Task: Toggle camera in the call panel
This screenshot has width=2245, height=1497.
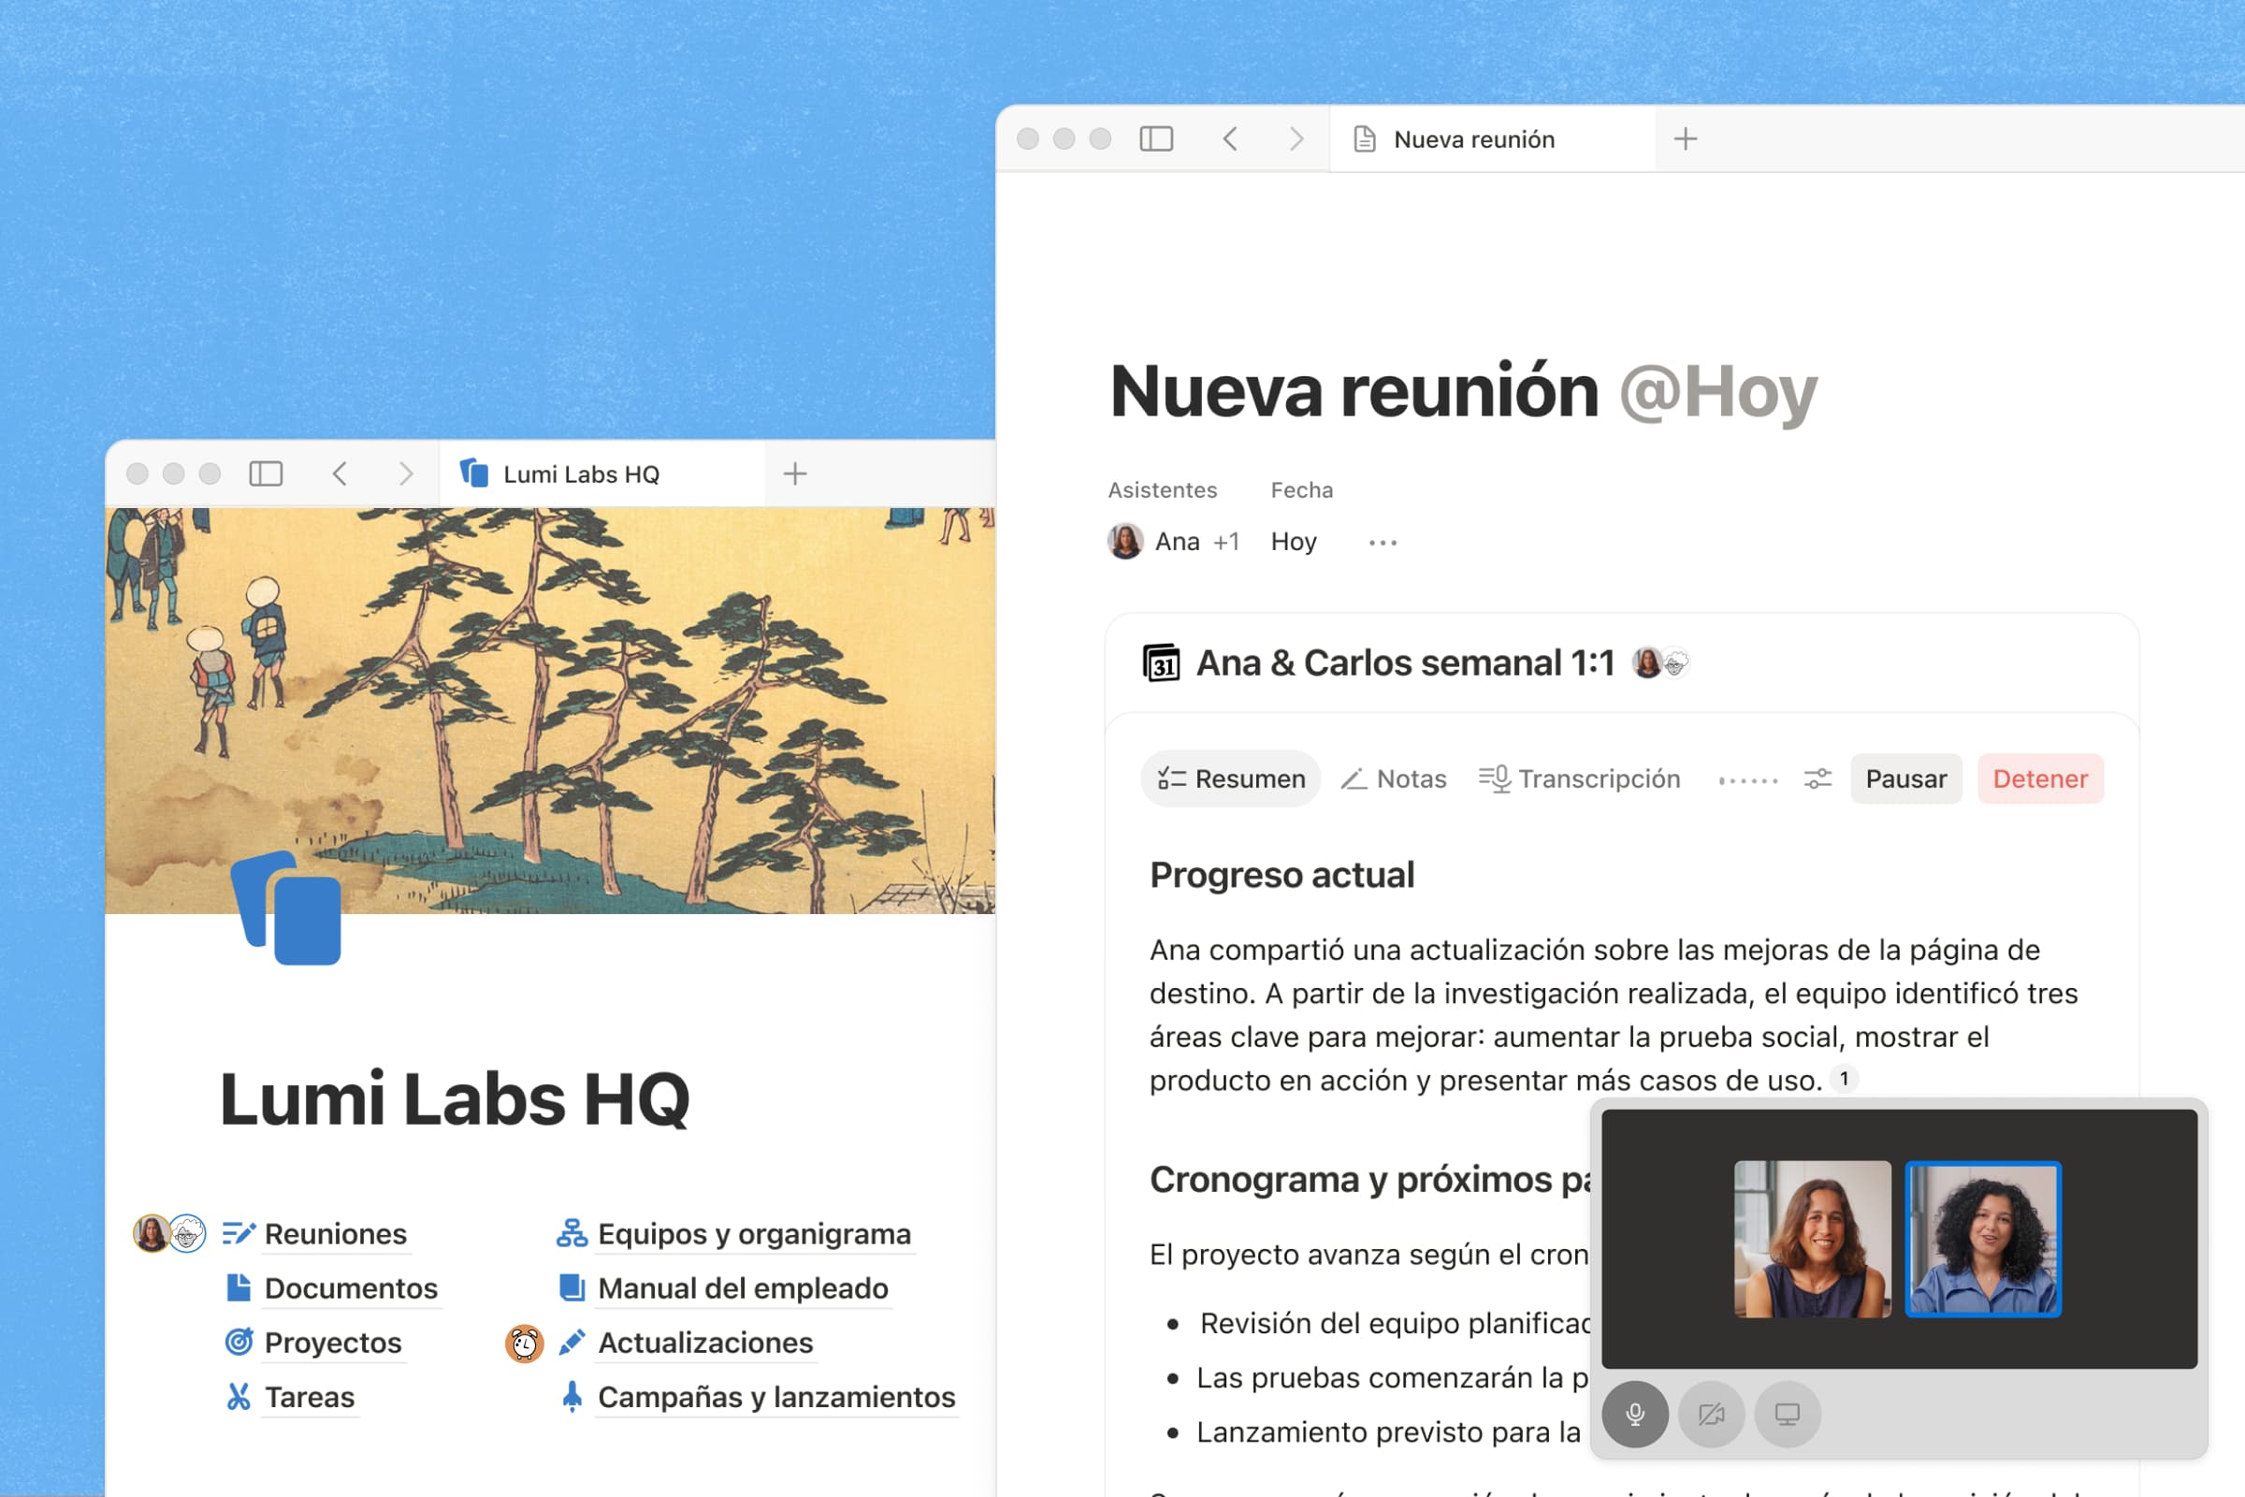Action: [1712, 1414]
